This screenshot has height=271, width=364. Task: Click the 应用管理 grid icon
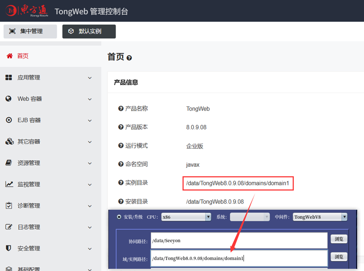pos(8,78)
